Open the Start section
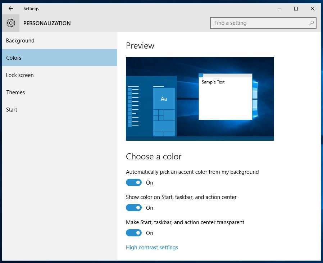323x263 pixels. 60,110
